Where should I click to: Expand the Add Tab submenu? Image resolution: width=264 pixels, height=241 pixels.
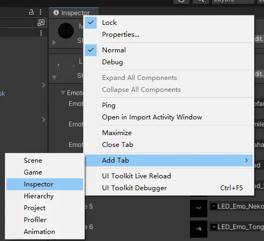point(168,160)
